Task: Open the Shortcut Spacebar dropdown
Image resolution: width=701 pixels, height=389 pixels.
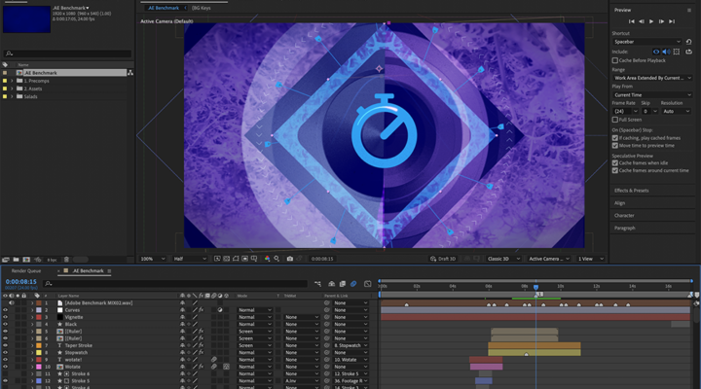Action: [646, 42]
